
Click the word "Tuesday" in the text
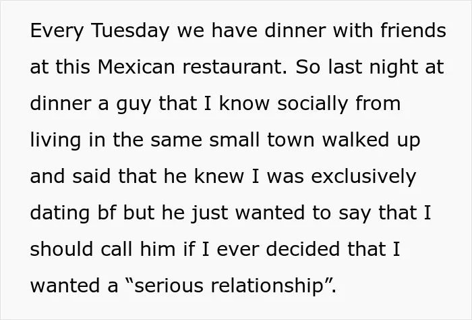pos(129,31)
